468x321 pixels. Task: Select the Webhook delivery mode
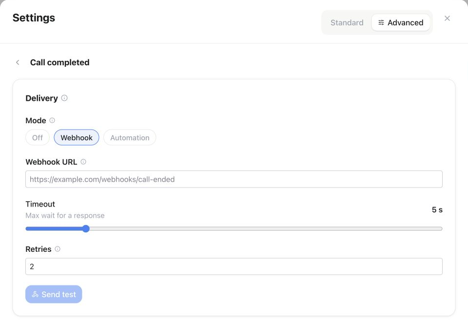pyautogui.click(x=77, y=137)
